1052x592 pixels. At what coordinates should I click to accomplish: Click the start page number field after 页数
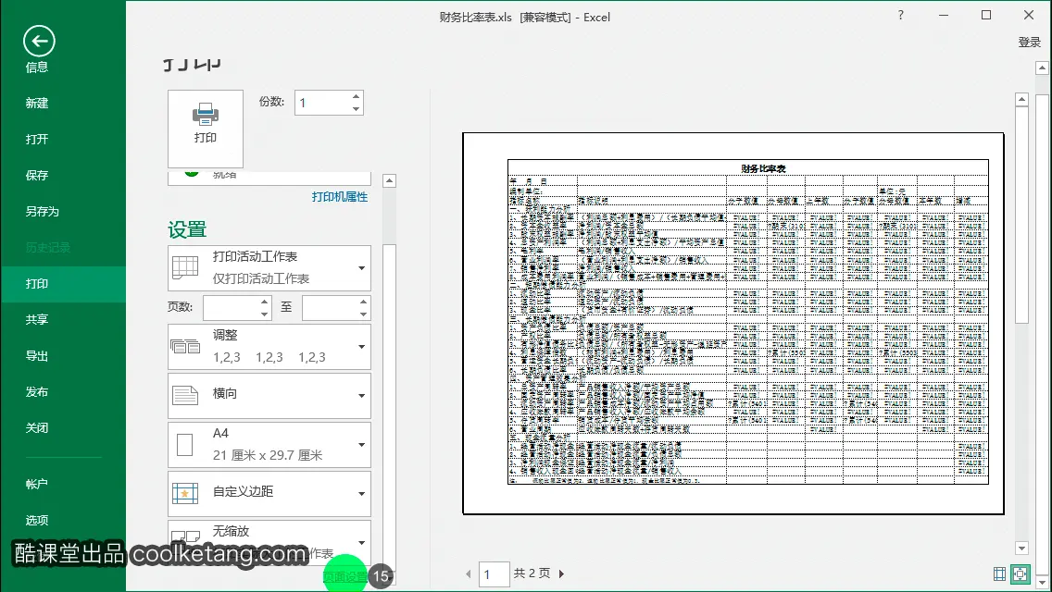click(x=231, y=308)
